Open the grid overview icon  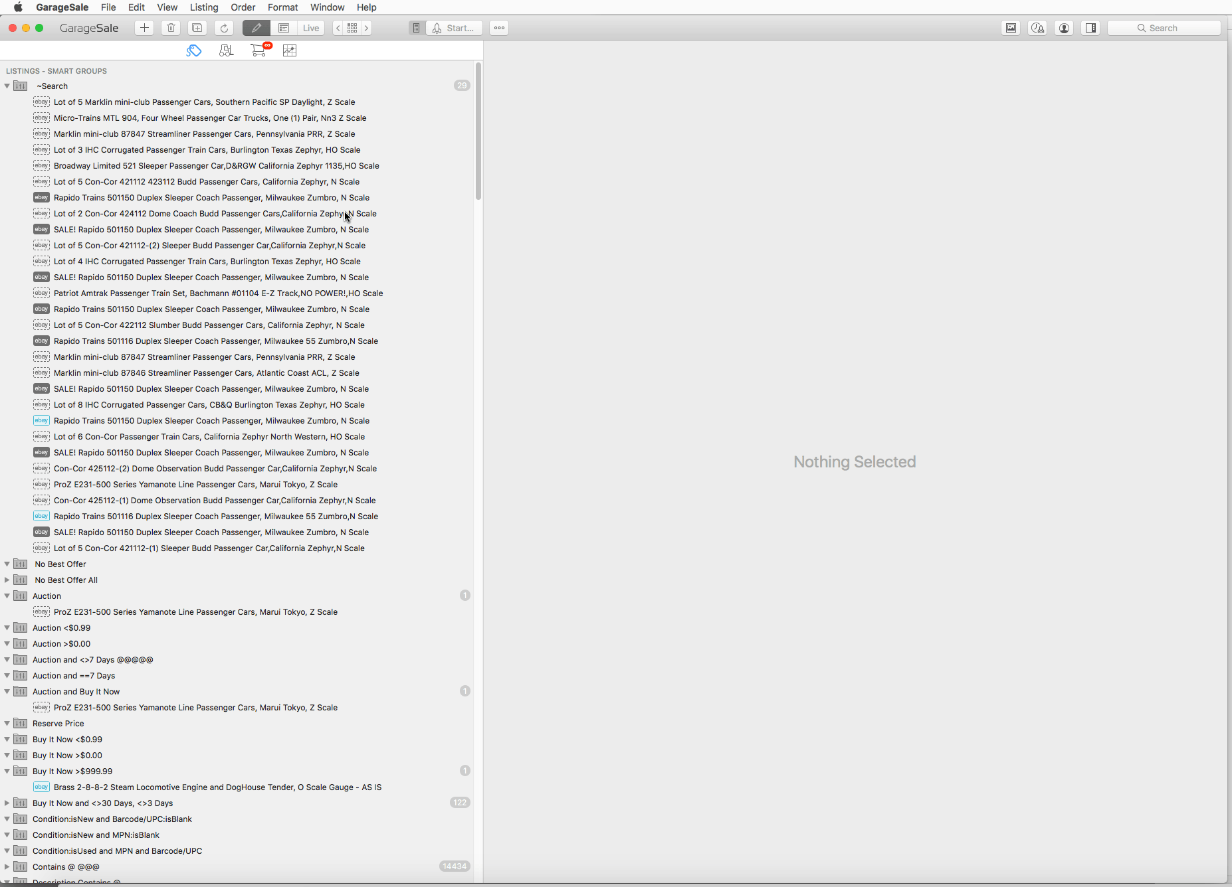tap(352, 28)
